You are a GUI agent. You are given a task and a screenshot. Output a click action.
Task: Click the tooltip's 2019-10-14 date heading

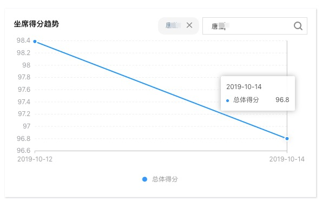tap(244, 87)
